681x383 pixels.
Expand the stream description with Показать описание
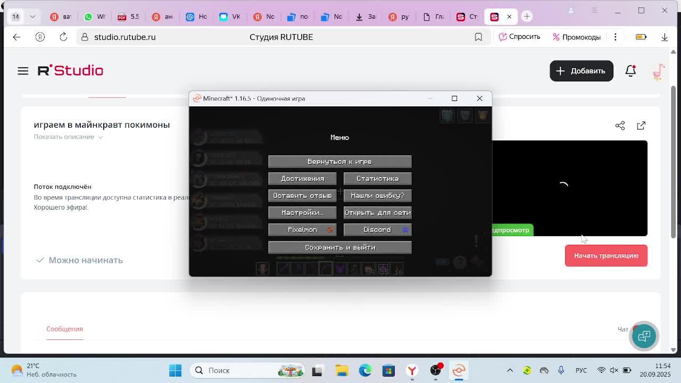pyautogui.click(x=68, y=137)
